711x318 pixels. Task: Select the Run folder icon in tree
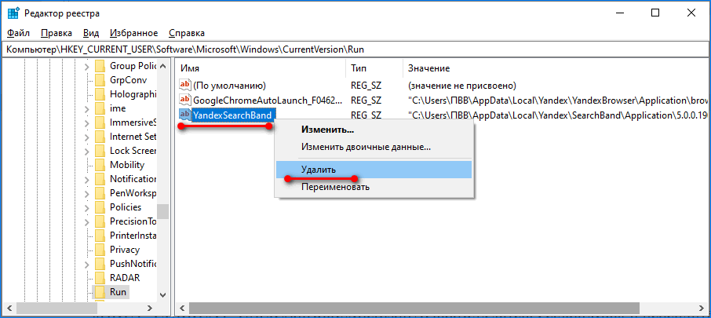[x=100, y=292]
